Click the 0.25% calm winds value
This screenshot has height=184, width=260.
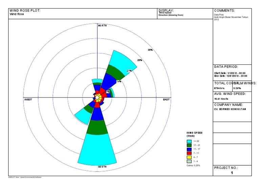coord(237,88)
